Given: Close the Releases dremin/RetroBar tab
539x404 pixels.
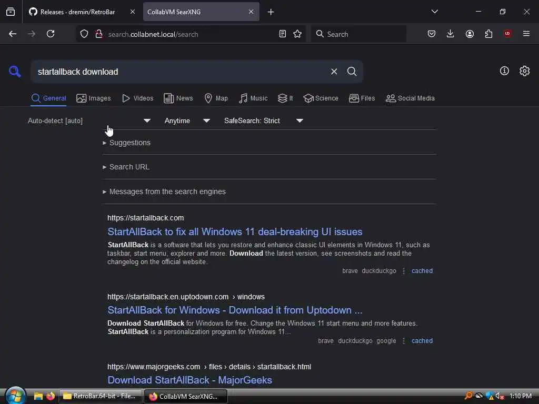Looking at the screenshot, I should 132,12.
